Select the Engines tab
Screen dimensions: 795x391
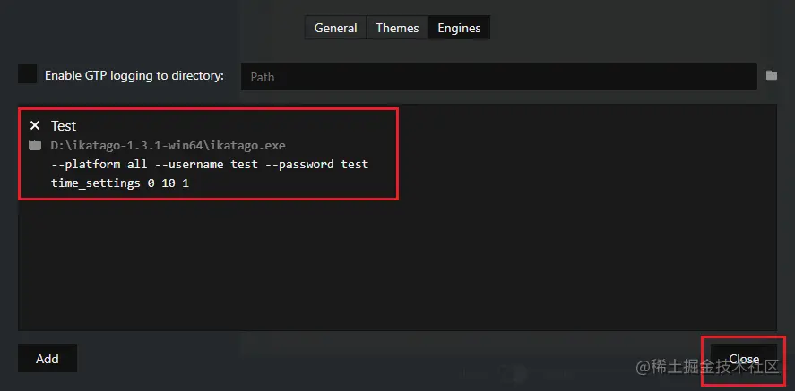[459, 28]
